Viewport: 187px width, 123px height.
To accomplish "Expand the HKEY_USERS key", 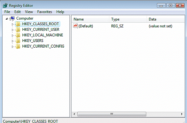I will point(12,41).
